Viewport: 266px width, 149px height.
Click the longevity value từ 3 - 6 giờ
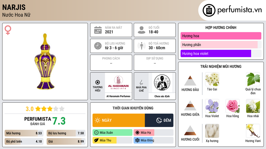coord(114,48)
